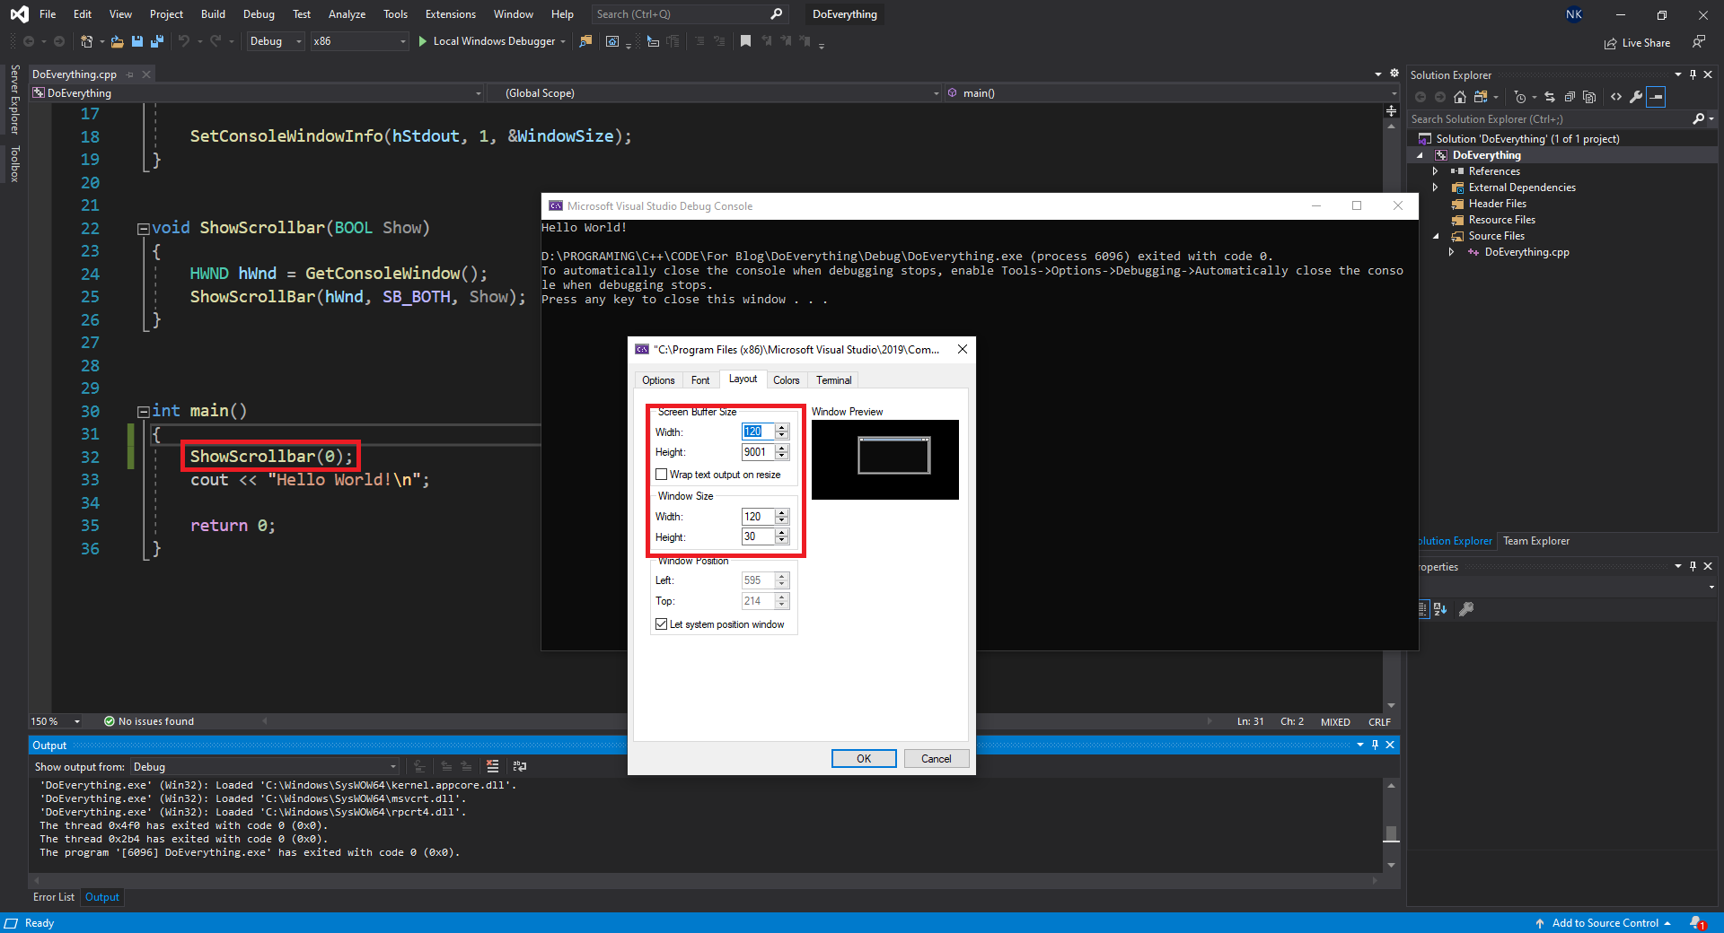Sync Solution Explorer with active document
This screenshot has height=933, width=1724.
(x=1551, y=97)
